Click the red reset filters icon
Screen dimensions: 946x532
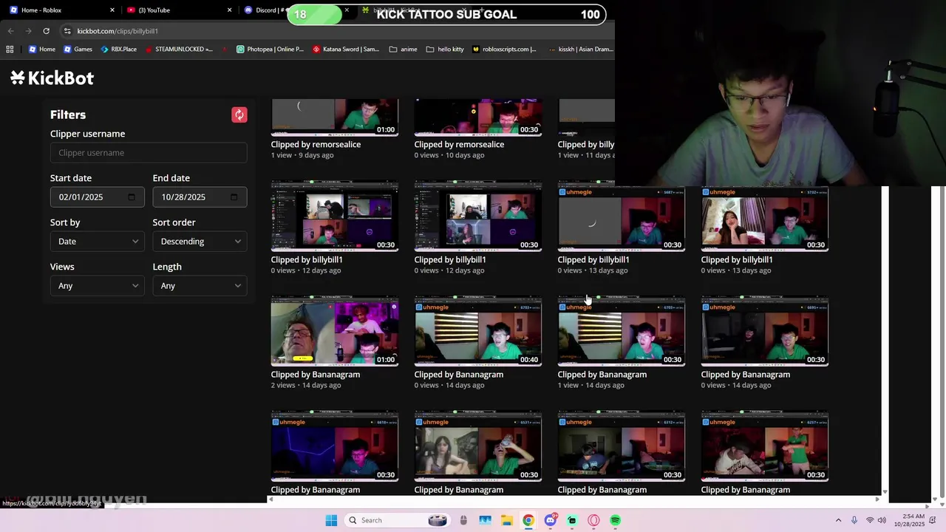(239, 115)
